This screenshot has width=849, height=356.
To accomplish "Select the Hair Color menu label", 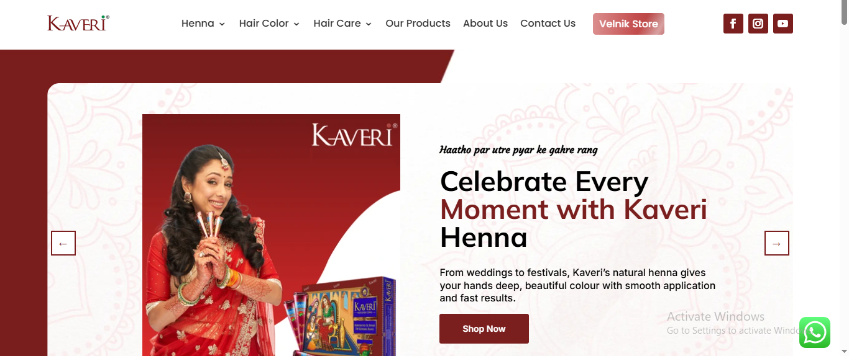I will pyautogui.click(x=264, y=24).
